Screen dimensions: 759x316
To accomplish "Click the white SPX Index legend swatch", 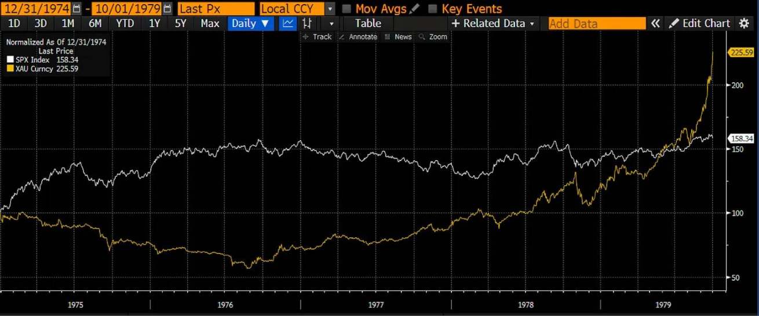I will click(x=10, y=60).
